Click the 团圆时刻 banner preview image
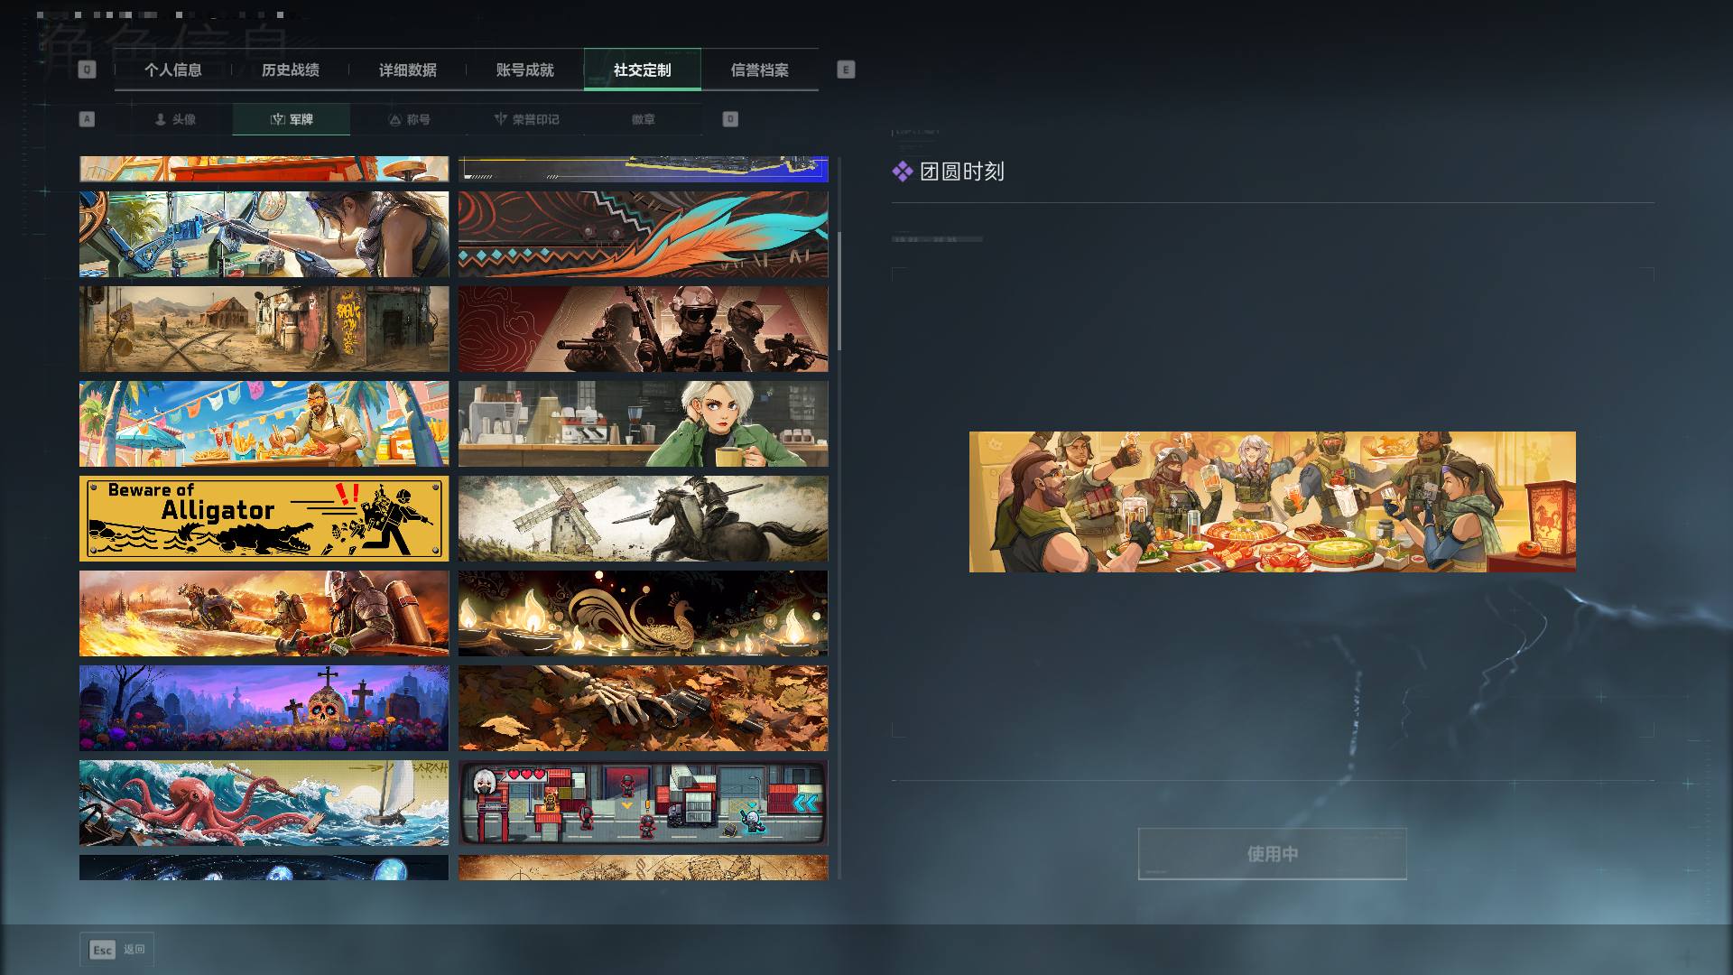The width and height of the screenshot is (1733, 975). [1273, 502]
